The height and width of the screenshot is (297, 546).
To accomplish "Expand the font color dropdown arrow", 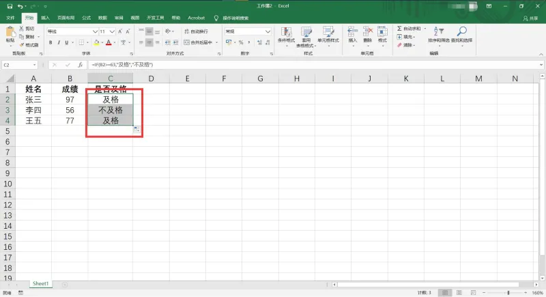I will pos(115,42).
